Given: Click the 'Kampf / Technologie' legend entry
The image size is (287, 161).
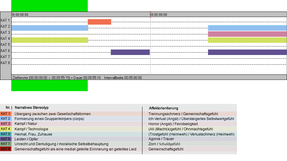Looking at the screenshot, I should tap(31, 129).
